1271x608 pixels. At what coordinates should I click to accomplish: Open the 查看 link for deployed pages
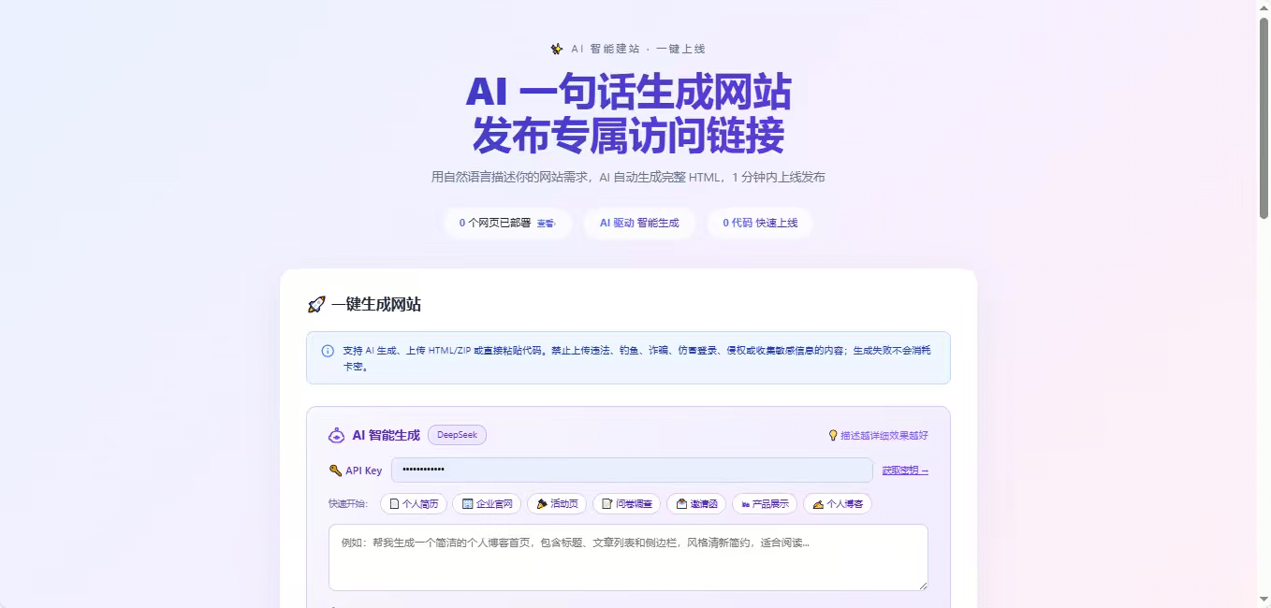tap(546, 224)
